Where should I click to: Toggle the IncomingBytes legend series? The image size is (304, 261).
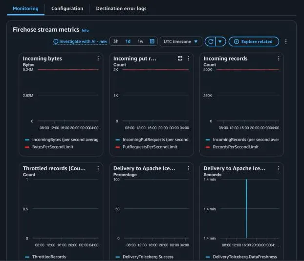coord(62,140)
